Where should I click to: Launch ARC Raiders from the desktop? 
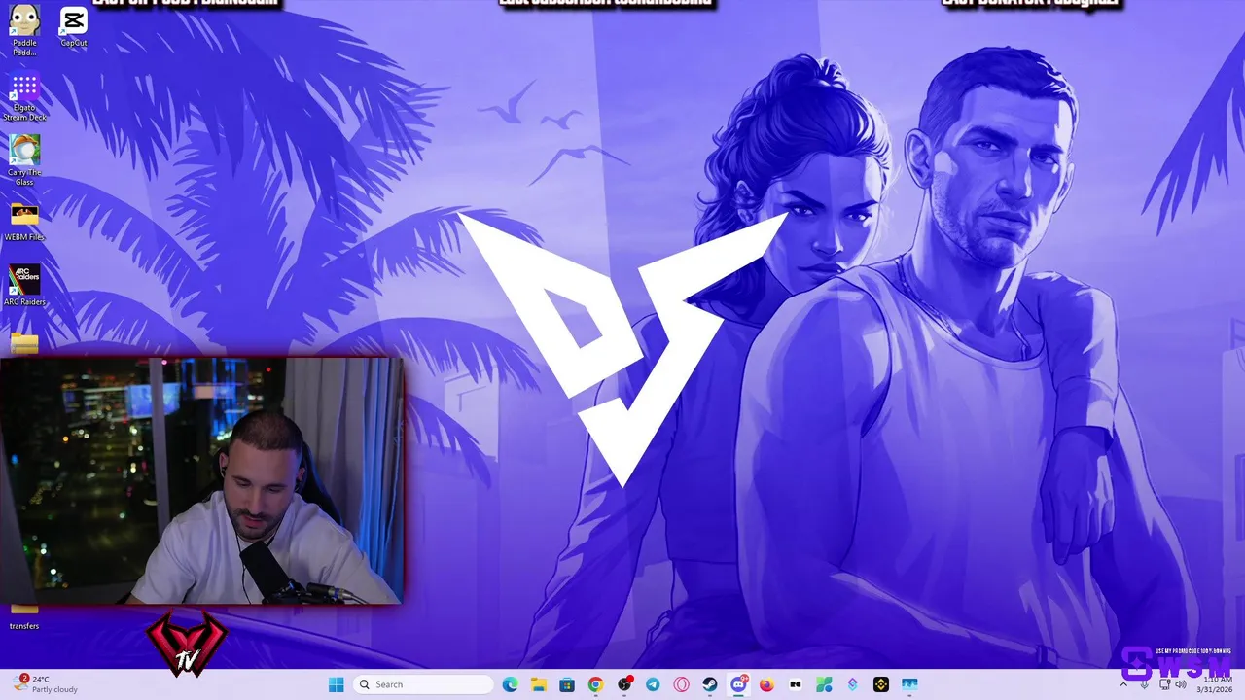pyautogui.click(x=24, y=286)
